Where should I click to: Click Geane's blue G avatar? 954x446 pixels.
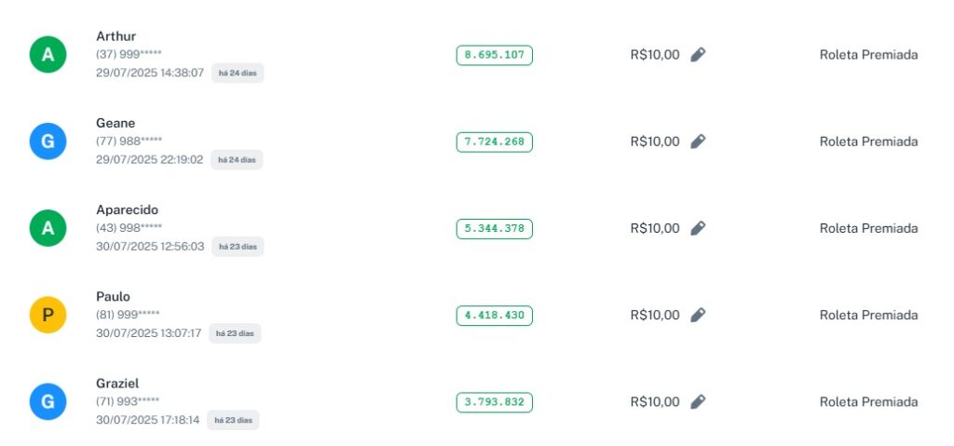tap(48, 142)
